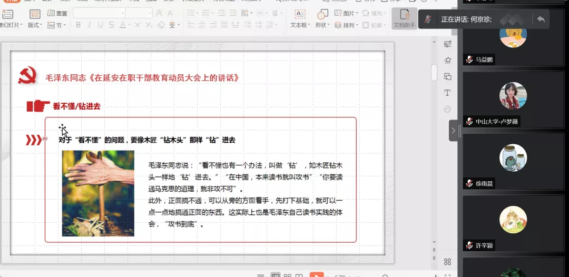Viewport: 569px width, 277px height.
Task: Toggle italic formatting
Action: coord(89,25)
